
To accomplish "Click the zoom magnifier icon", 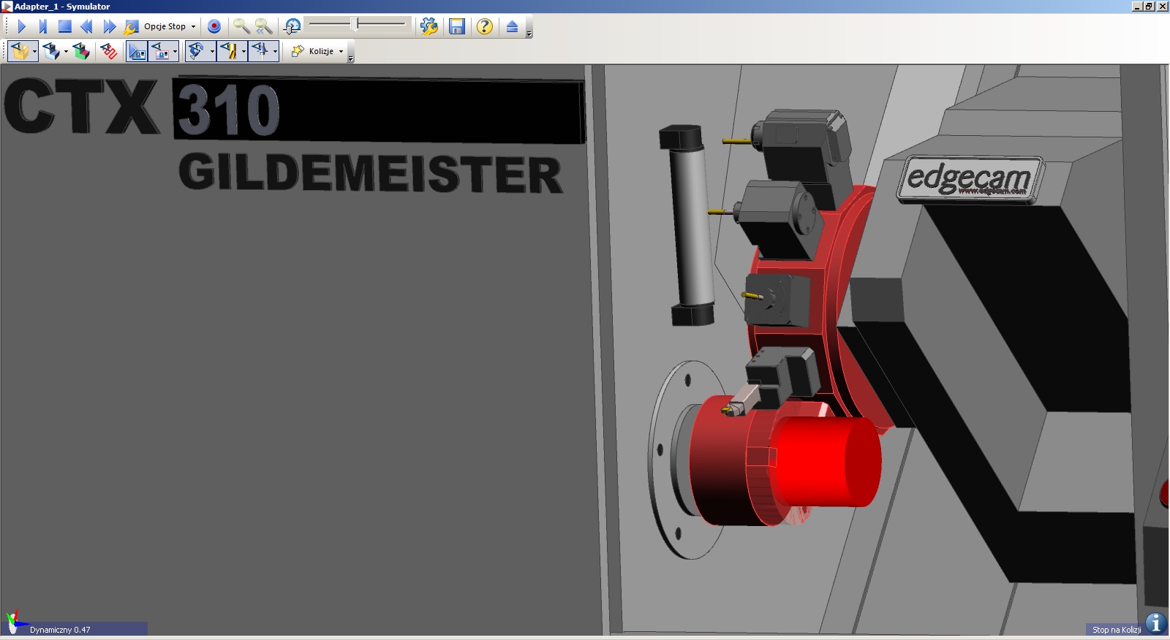I will coord(241,27).
